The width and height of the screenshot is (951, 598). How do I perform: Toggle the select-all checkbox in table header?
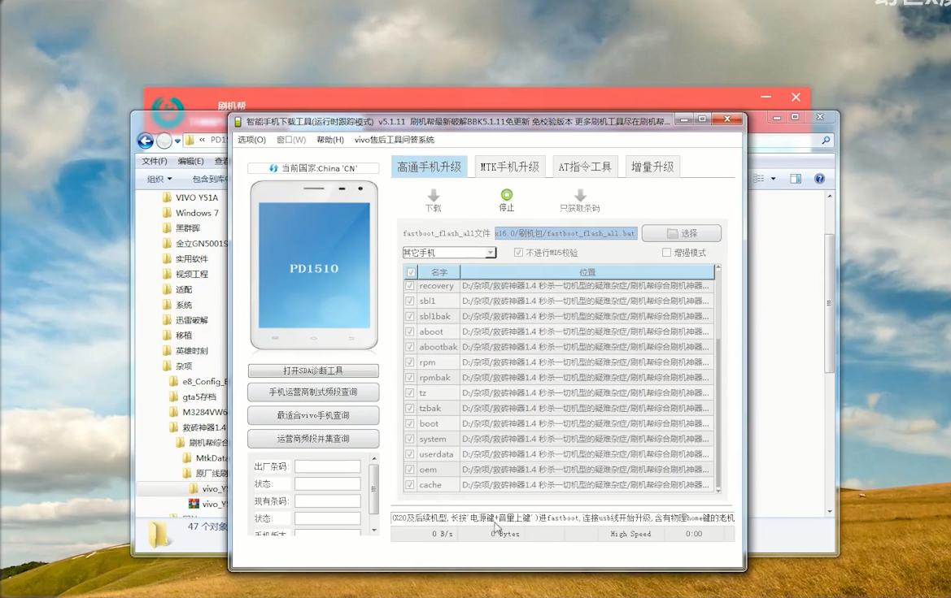tap(411, 272)
